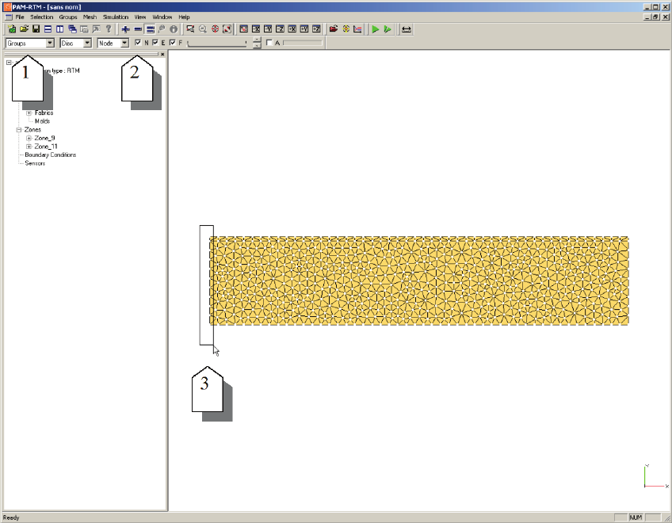Open the Groups menu

(68, 17)
